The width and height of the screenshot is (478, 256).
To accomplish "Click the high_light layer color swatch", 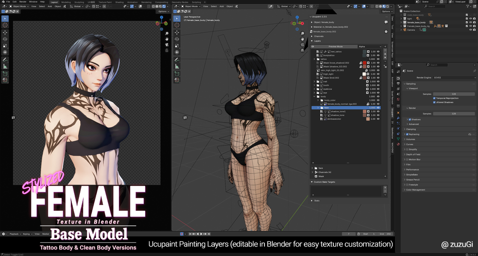I will (x=364, y=74).
